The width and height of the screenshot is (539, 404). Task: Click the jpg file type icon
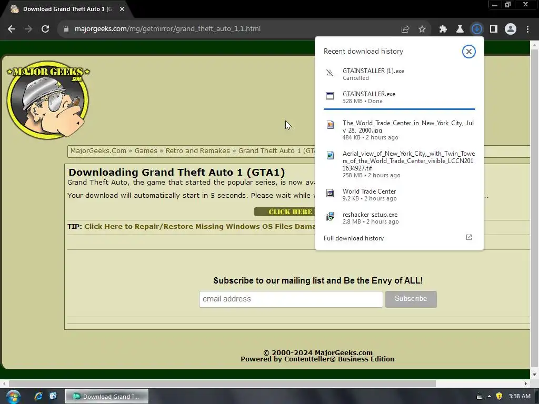[x=330, y=125]
